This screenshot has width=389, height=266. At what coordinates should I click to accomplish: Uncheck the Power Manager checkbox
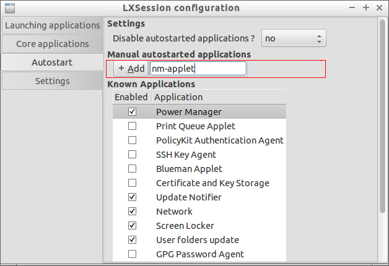(x=132, y=112)
